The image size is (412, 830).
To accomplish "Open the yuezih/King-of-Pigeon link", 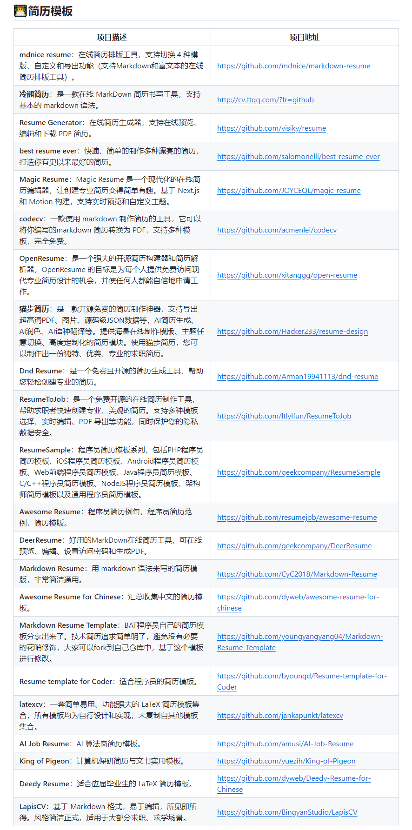I will click(286, 761).
